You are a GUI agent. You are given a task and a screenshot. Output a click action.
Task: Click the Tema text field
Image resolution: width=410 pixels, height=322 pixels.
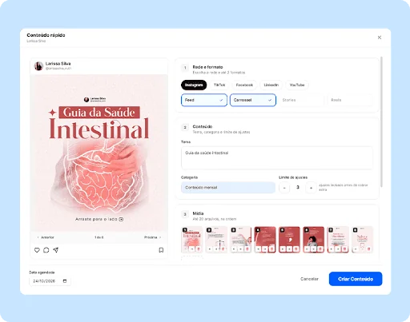pyautogui.click(x=277, y=157)
